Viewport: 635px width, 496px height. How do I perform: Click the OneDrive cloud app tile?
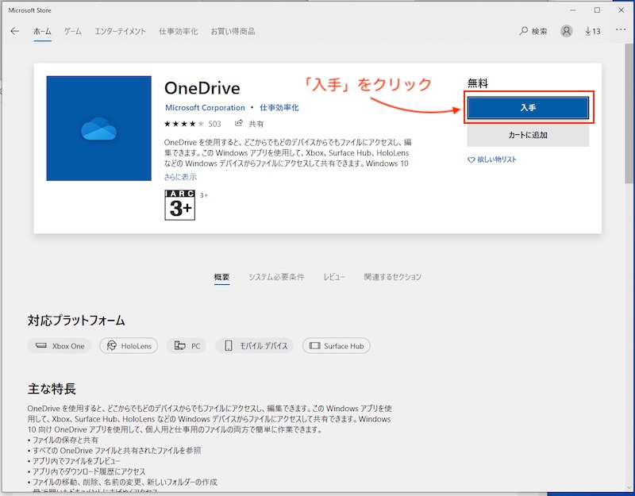click(x=98, y=129)
